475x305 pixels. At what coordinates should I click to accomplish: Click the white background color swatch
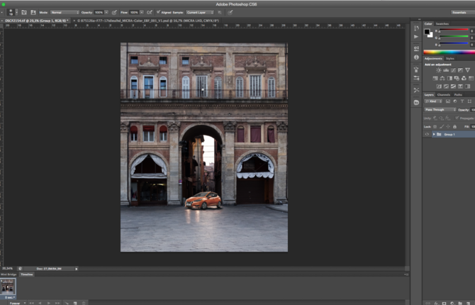click(431, 35)
